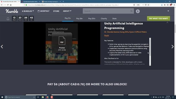This screenshot has width=176, height=99.
Task: Switch to the Hands-On Deep Learning tab
Action: tap(51, 2)
